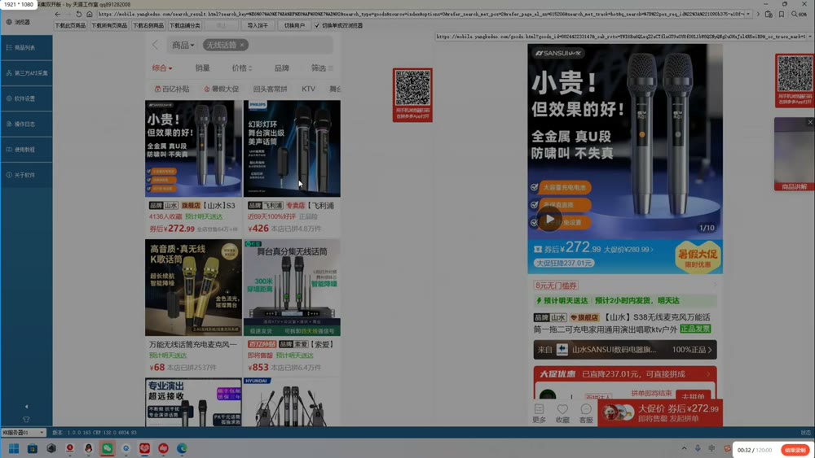Viewport: 815px width, 458px height.
Task: Open the 软件设置 sidebar page
Action: click(x=26, y=98)
